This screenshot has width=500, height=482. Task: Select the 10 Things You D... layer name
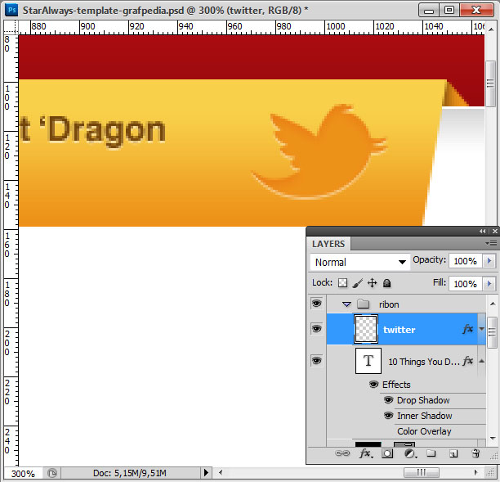click(x=424, y=362)
